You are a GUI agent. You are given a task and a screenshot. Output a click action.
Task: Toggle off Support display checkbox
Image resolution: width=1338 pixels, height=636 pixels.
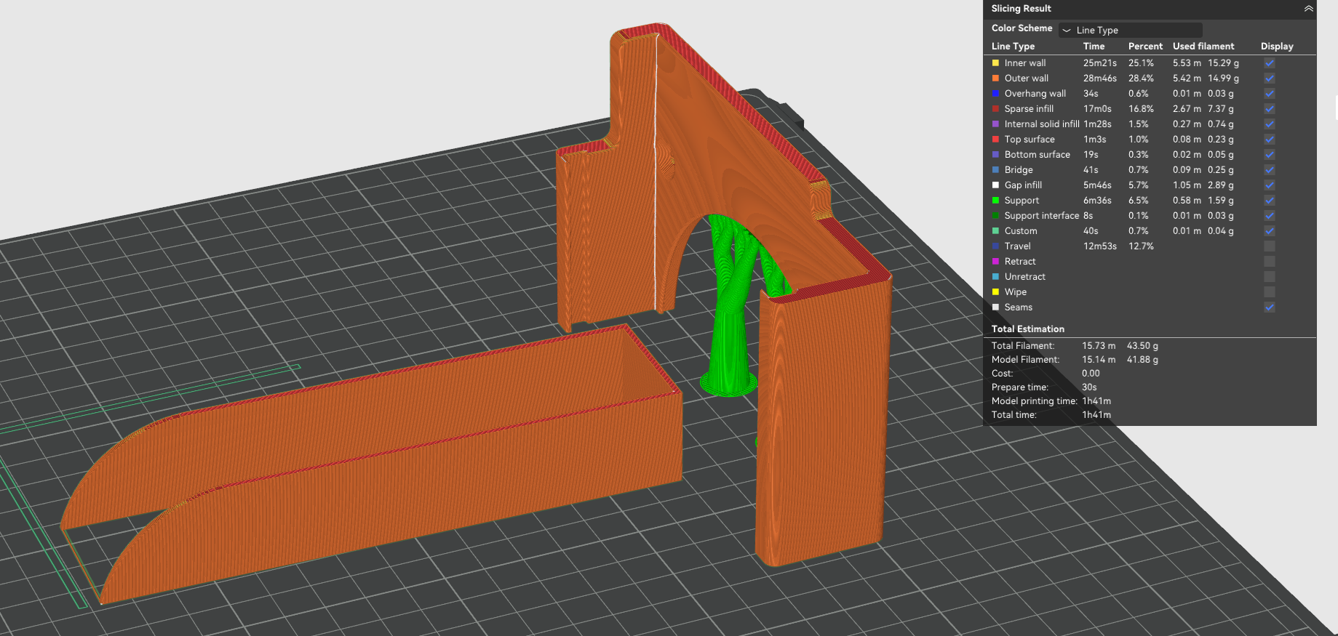point(1269,201)
